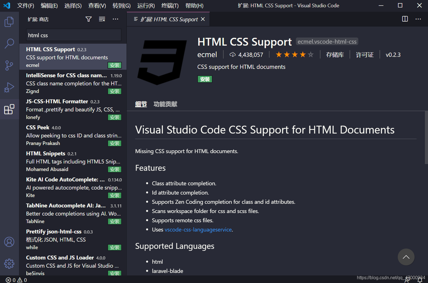Install Prettify json-html-css extension
Image resolution: width=428 pixels, height=283 pixels.
115,247
